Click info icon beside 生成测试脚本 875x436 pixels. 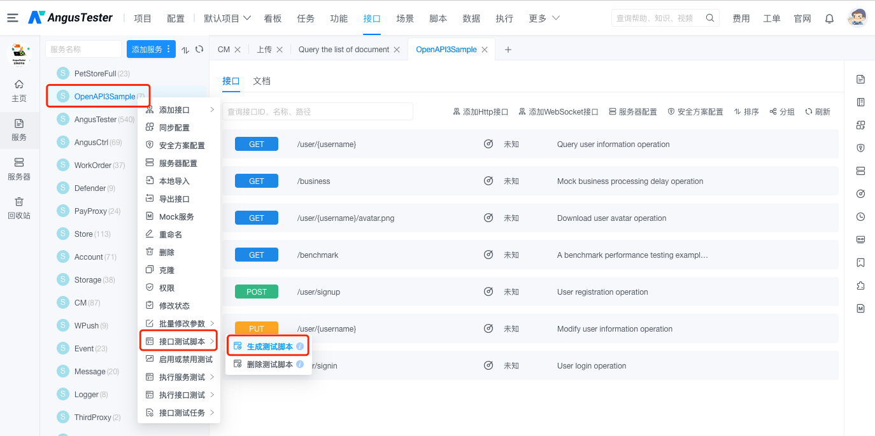tap(300, 347)
